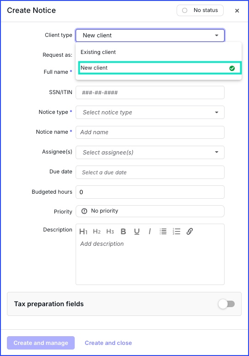Enable the Tax preparation fields switch

tap(226, 304)
